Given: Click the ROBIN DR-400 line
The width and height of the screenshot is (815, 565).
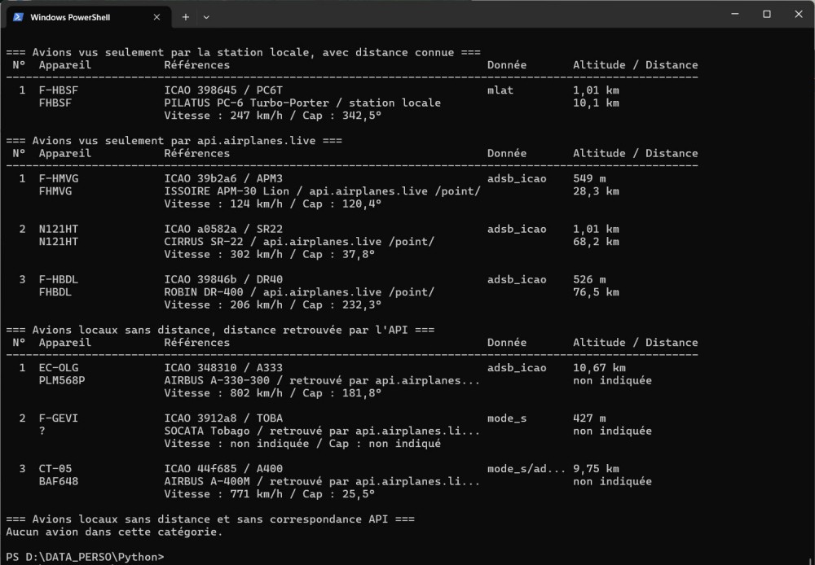Looking at the screenshot, I should pyautogui.click(x=299, y=291).
